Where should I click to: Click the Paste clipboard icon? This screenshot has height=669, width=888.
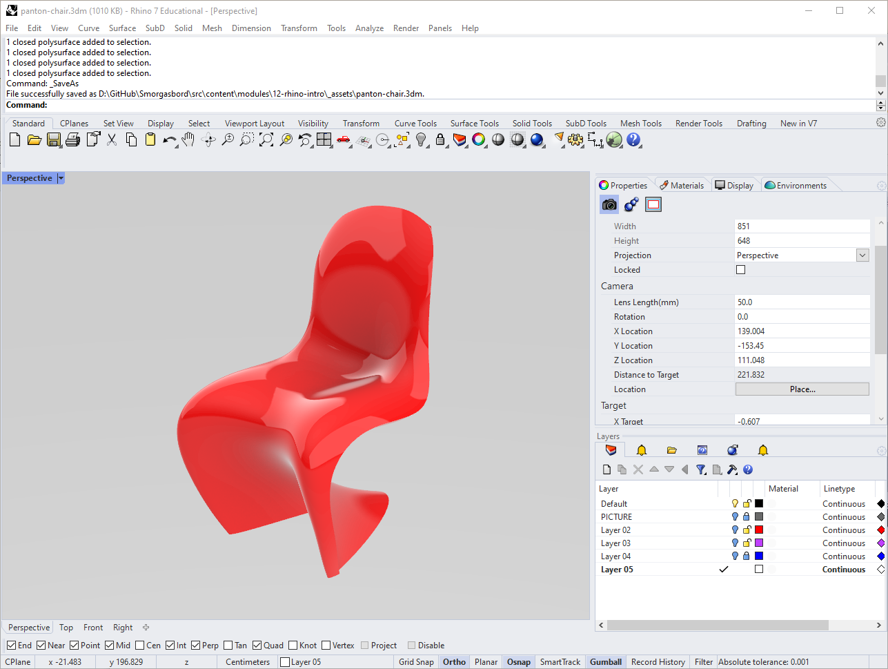coord(150,140)
